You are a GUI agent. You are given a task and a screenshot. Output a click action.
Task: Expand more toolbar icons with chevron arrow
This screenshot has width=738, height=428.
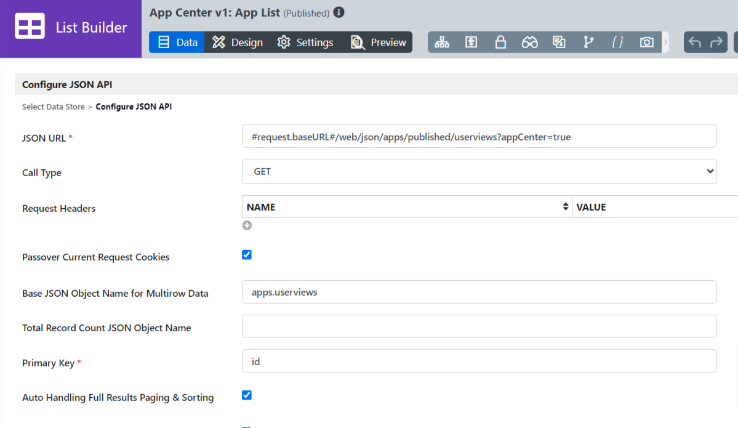coord(665,42)
